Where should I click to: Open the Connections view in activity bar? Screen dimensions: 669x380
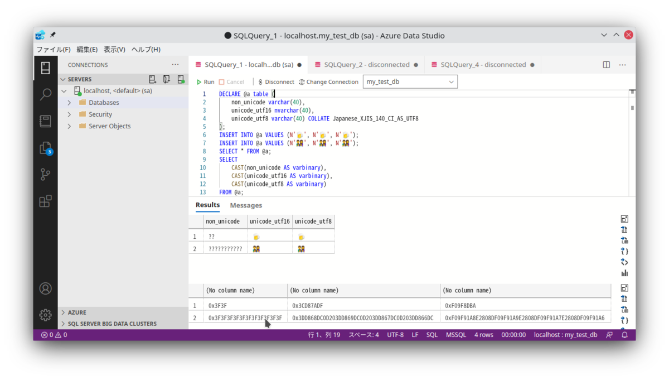pyautogui.click(x=46, y=68)
